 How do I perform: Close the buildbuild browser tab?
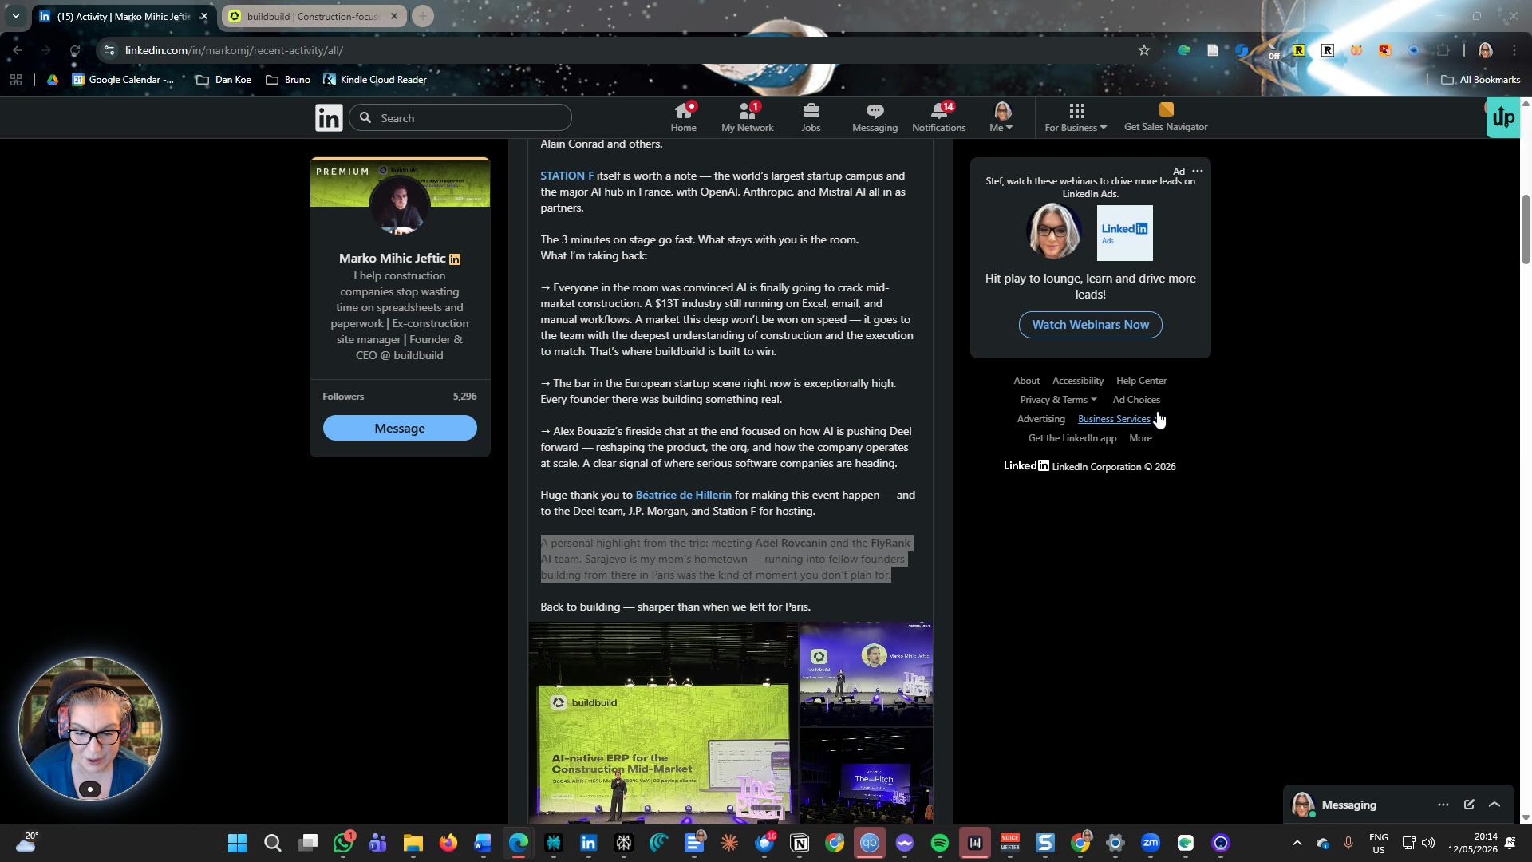pyautogui.click(x=393, y=16)
